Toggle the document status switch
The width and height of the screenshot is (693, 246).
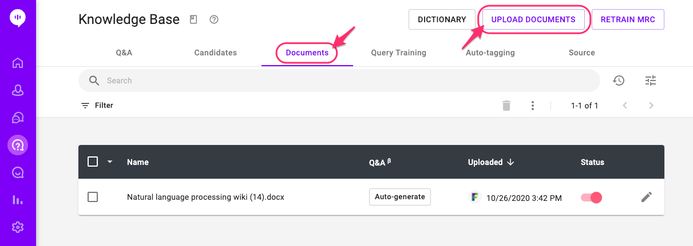[592, 197]
